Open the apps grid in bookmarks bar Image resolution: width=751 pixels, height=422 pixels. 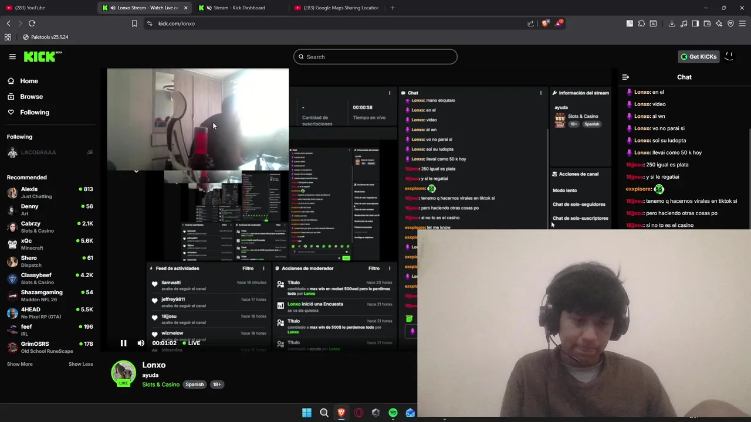coord(8,37)
